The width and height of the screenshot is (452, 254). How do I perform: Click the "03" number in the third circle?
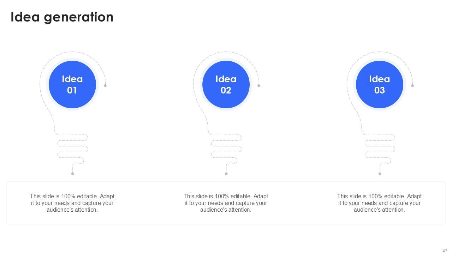(x=379, y=90)
